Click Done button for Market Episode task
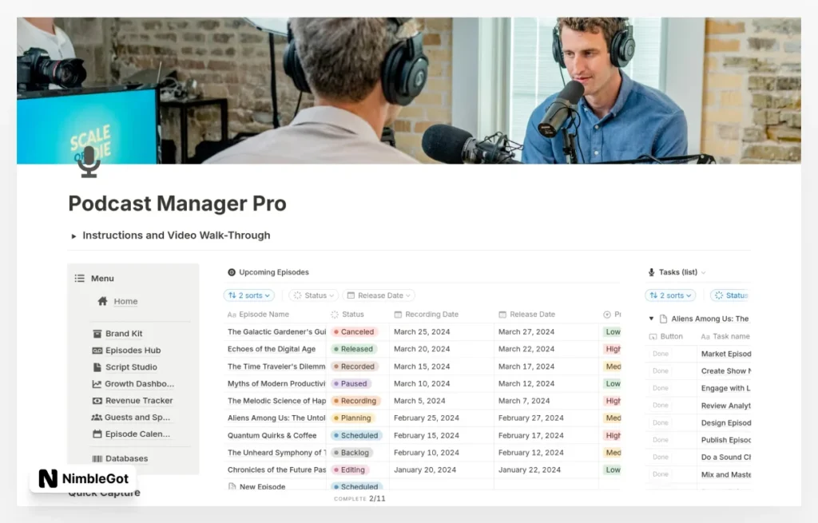This screenshot has width=818, height=523. [661, 354]
